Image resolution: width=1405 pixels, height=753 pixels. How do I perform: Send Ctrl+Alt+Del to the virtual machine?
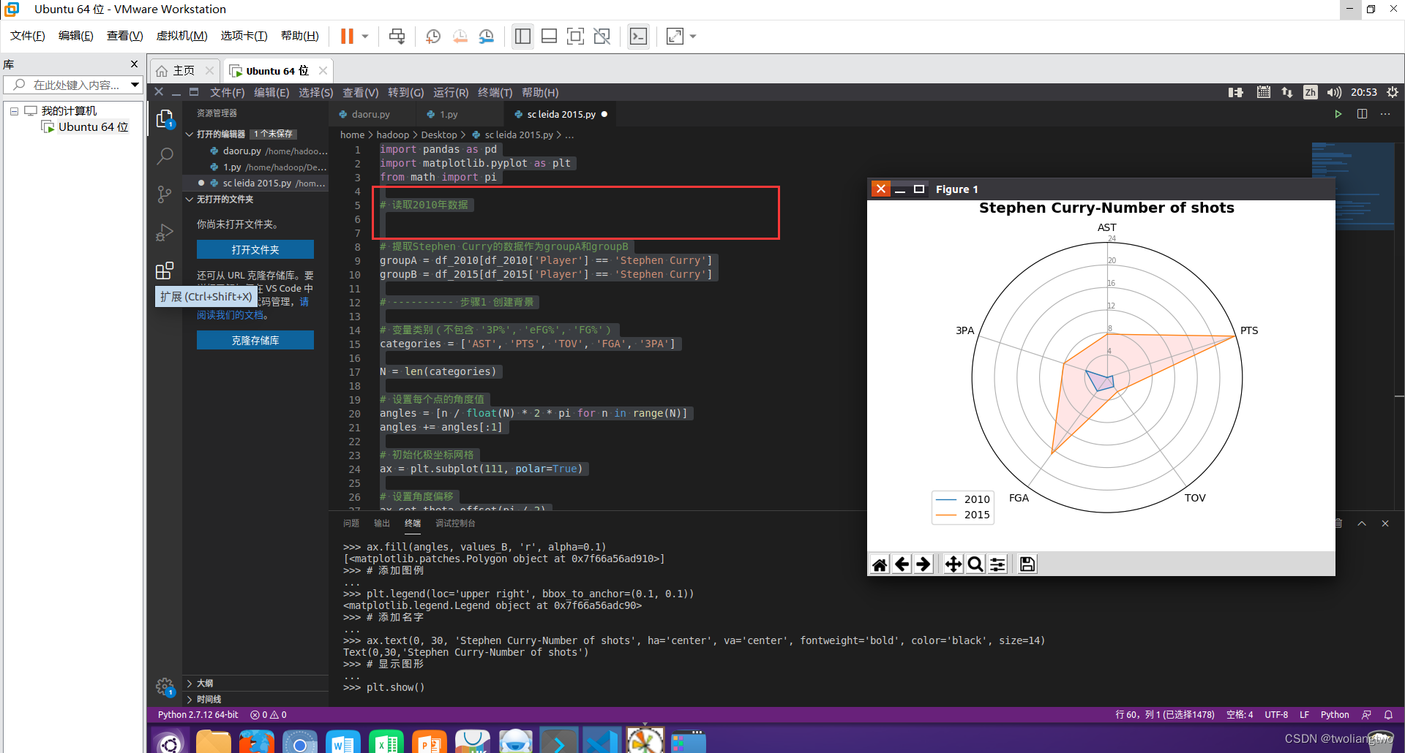[397, 36]
